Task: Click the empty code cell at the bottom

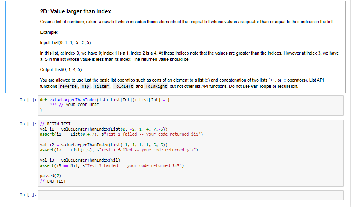Action: click(x=191, y=195)
